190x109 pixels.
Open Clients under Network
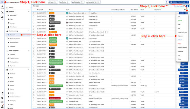[12, 89]
